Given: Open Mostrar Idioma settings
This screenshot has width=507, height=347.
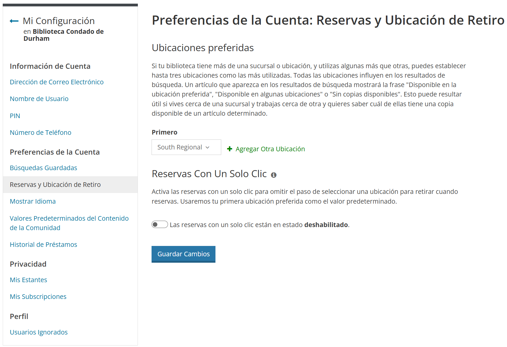Looking at the screenshot, I should click(x=33, y=202).
